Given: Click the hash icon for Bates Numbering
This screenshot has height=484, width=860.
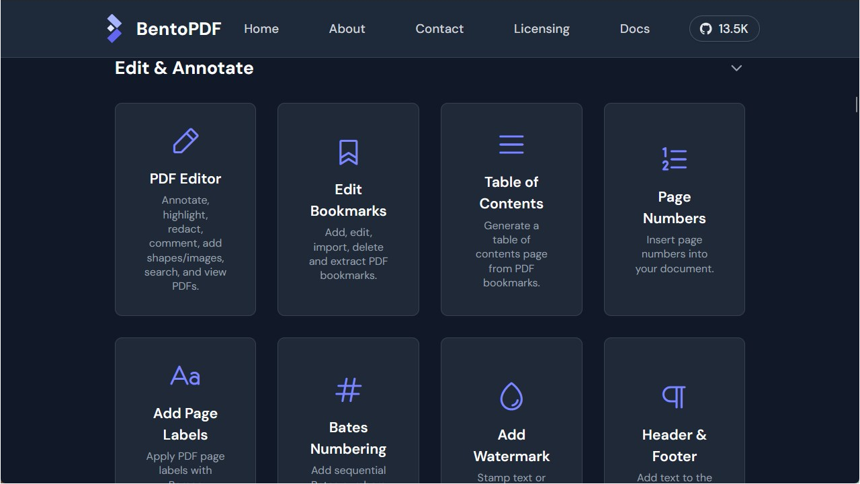Looking at the screenshot, I should pos(348,390).
